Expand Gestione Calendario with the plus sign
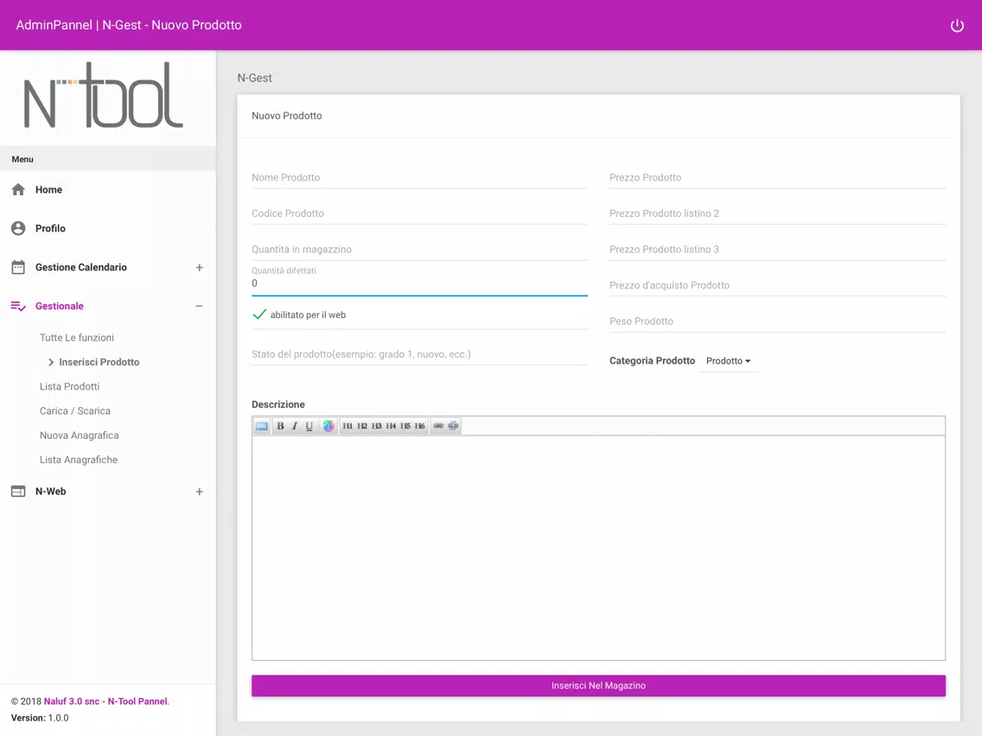Screen dimensions: 982x736 [199, 267]
